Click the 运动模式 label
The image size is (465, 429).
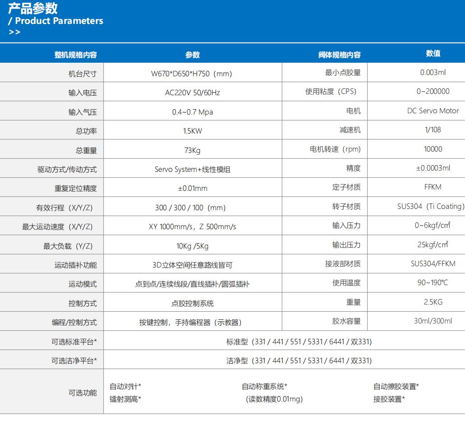tap(83, 284)
